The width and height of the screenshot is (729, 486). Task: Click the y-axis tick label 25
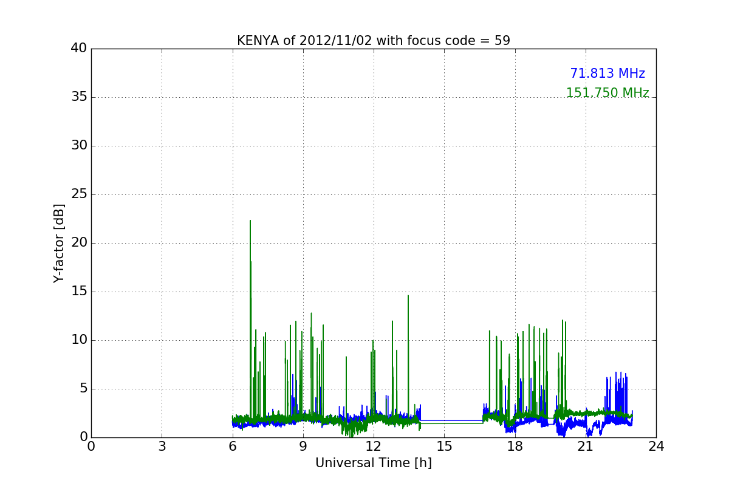79,194
